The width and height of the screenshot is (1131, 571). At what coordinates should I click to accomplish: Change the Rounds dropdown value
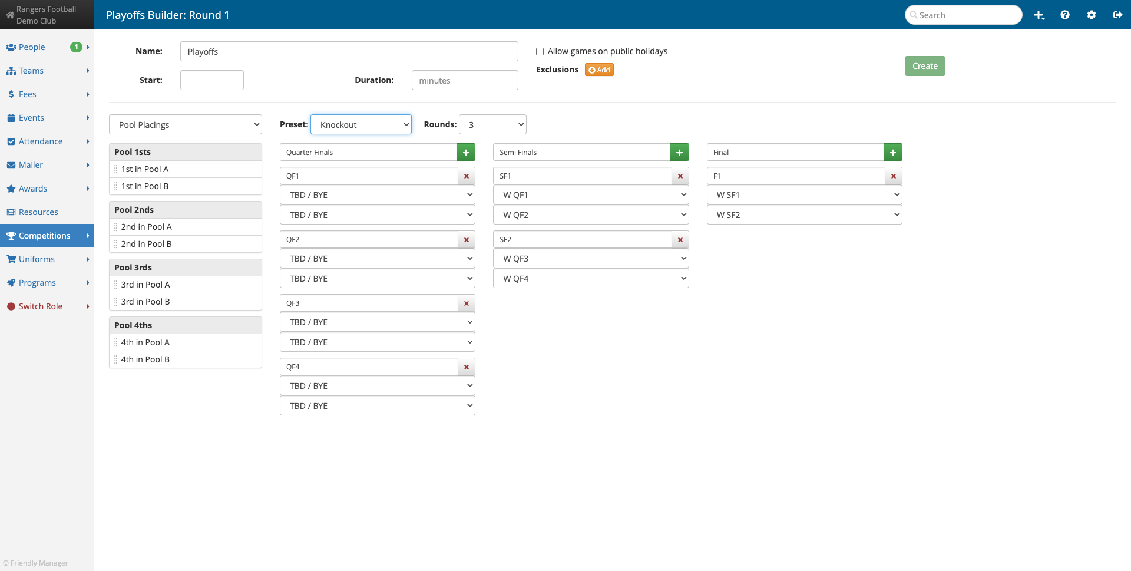coord(492,124)
